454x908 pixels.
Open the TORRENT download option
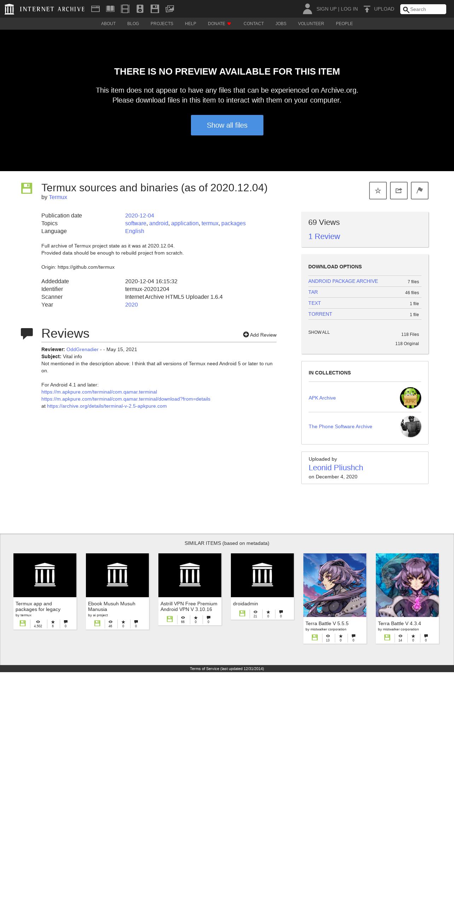click(320, 314)
